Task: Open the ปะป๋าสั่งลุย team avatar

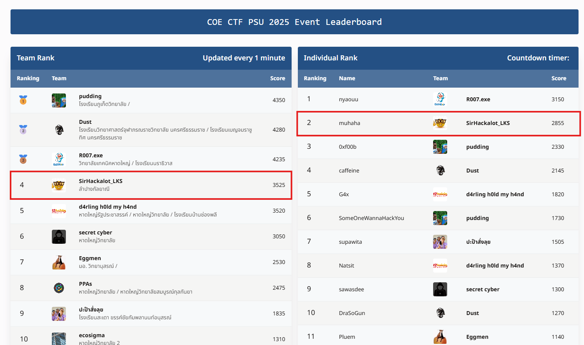Action: (x=59, y=313)
